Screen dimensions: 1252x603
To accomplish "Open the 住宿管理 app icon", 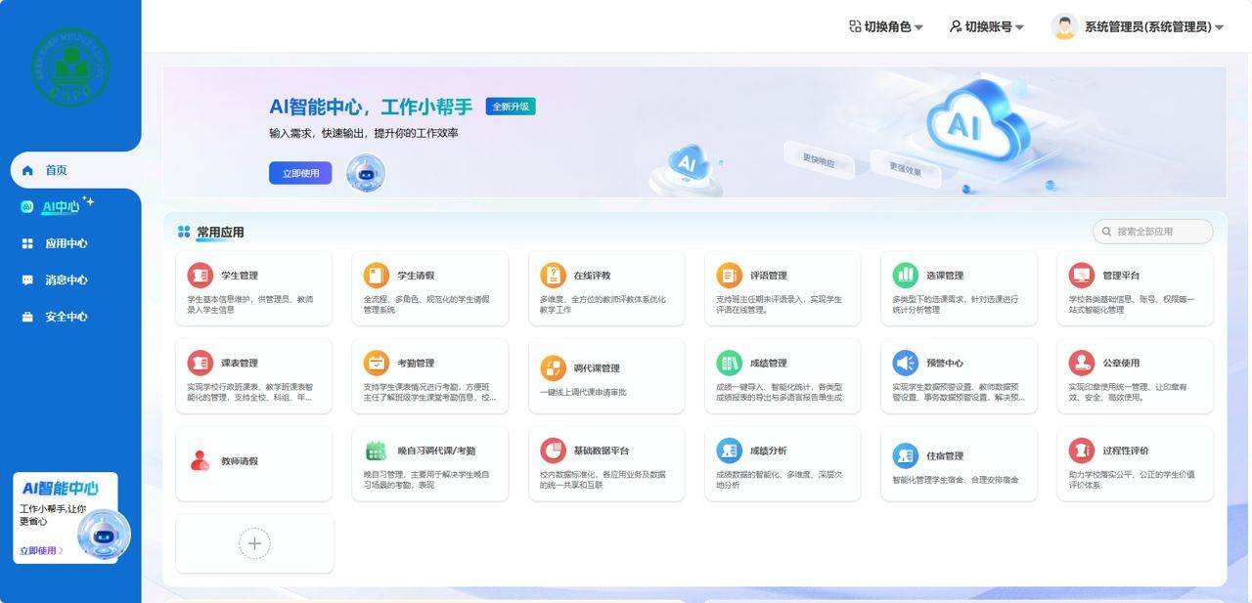I will pos(905,455).
